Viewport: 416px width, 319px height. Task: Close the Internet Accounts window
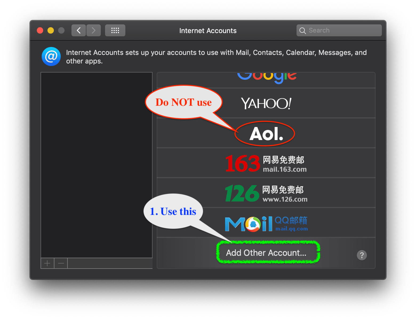pyautogui.click(x=40, y=30)
